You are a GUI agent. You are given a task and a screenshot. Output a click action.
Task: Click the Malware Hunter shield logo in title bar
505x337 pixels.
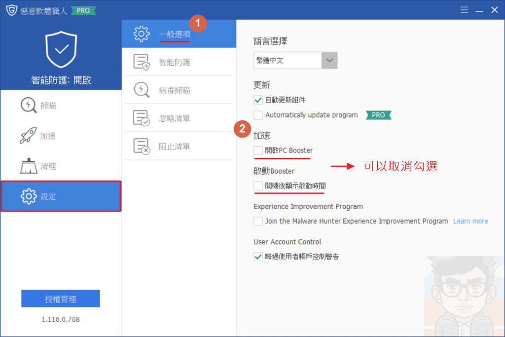tap(12, 10)
